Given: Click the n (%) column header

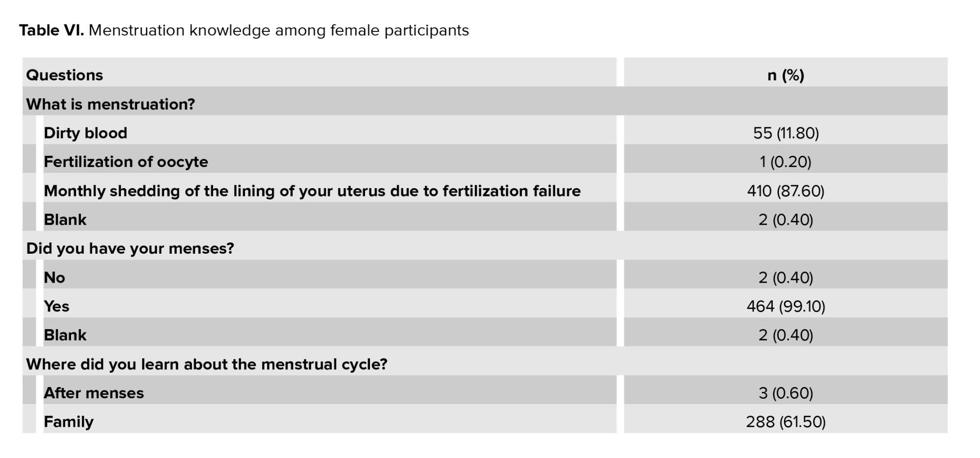Looking at the screenshot, I should point(785,75).
